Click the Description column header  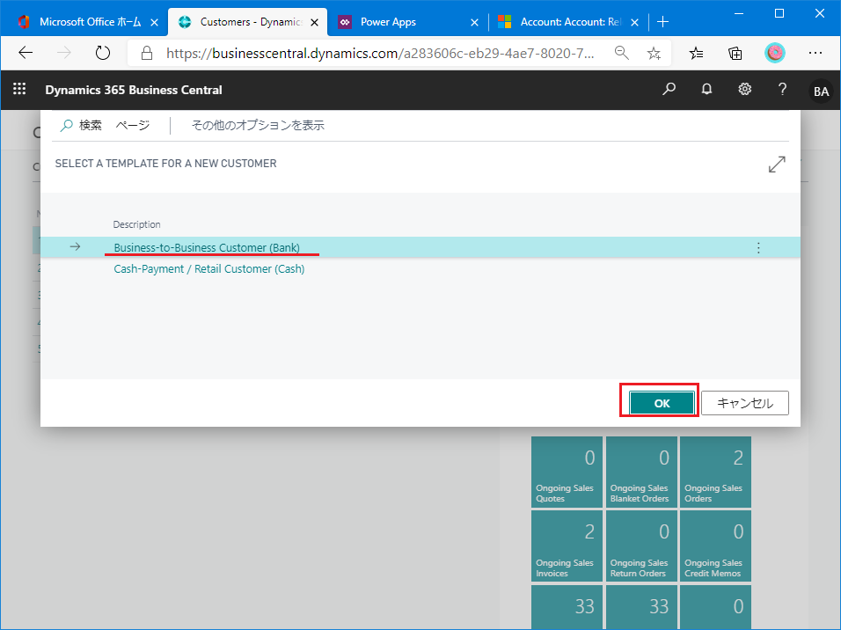click(136, 224)
